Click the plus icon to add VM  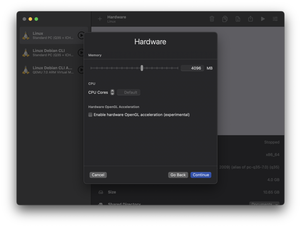[x=100, y=19]
